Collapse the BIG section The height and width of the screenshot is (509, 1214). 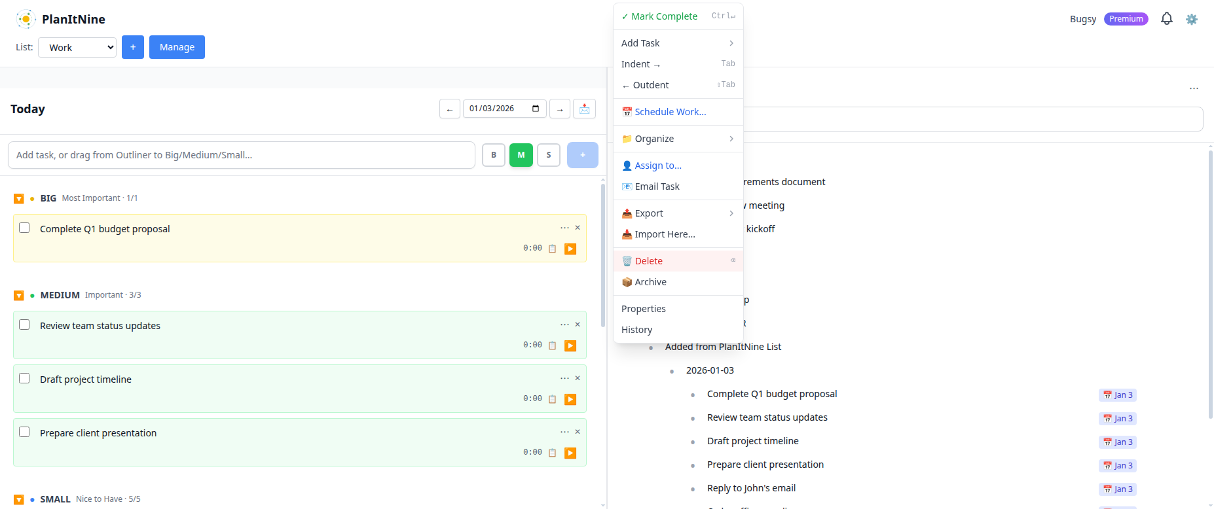[x=19, y=198]
